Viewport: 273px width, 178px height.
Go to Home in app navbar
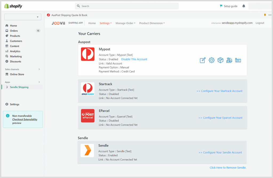(x=92, y=23)
